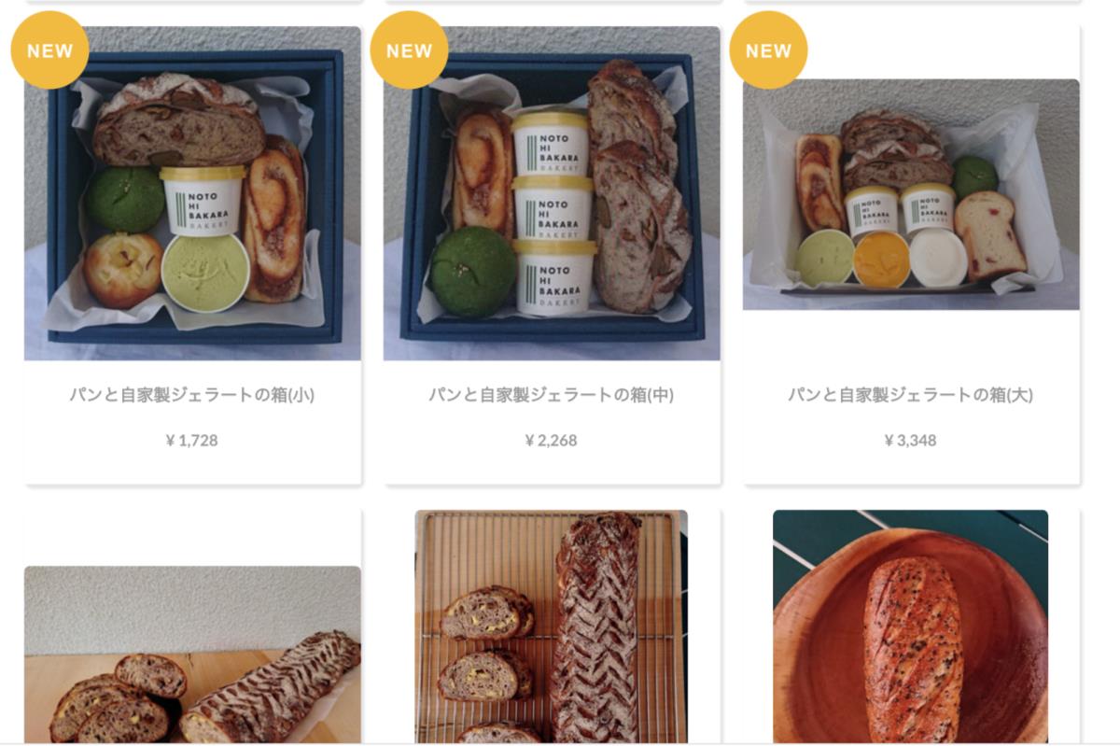Image resolution: width=1120 pixels, height=746 pixels.
Task: Click the NEW badge on the medium box
Action: (x=409, y=50)
